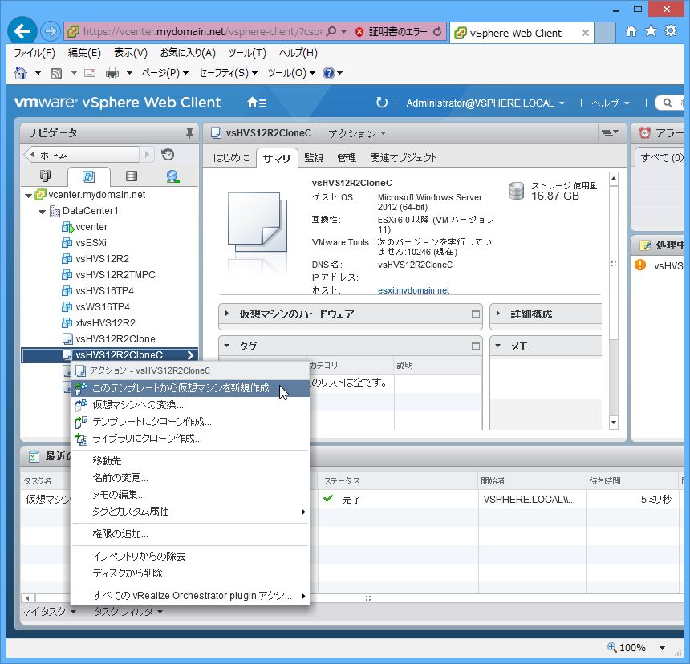Click the command bar Home house icon
Viewport: 690px width, 664px height.
21,72
